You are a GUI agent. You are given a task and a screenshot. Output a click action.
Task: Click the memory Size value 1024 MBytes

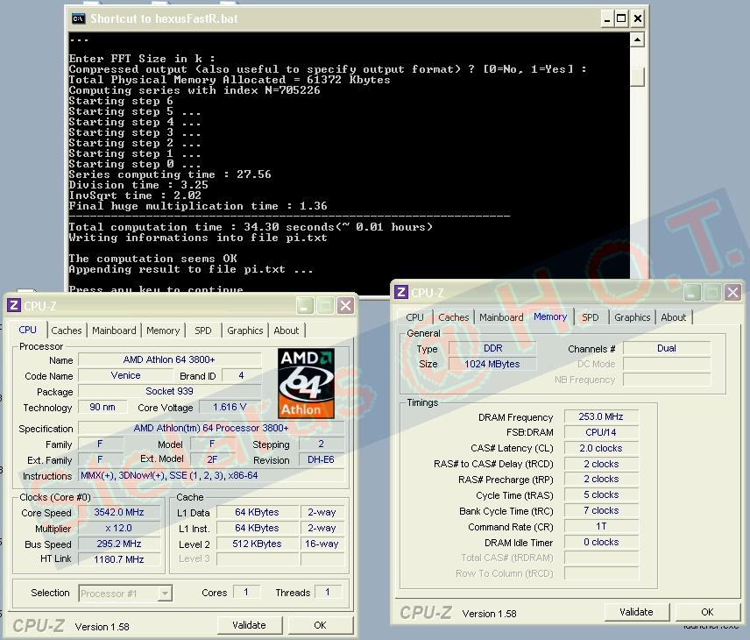492,364
